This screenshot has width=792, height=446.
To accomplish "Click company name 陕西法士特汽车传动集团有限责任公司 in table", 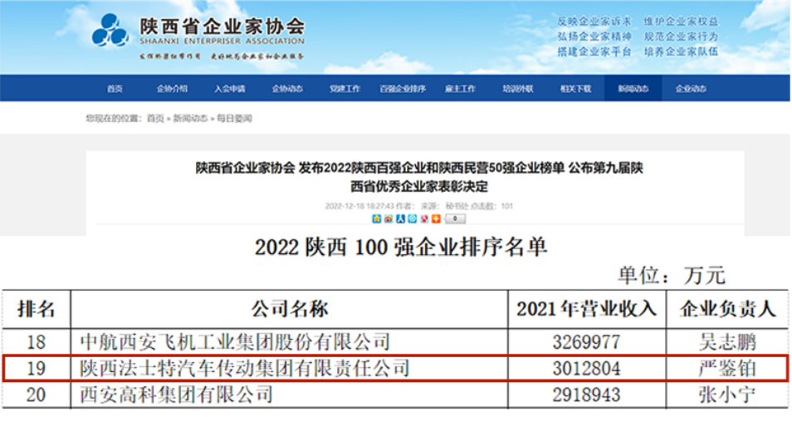I will tap(245, 367).
